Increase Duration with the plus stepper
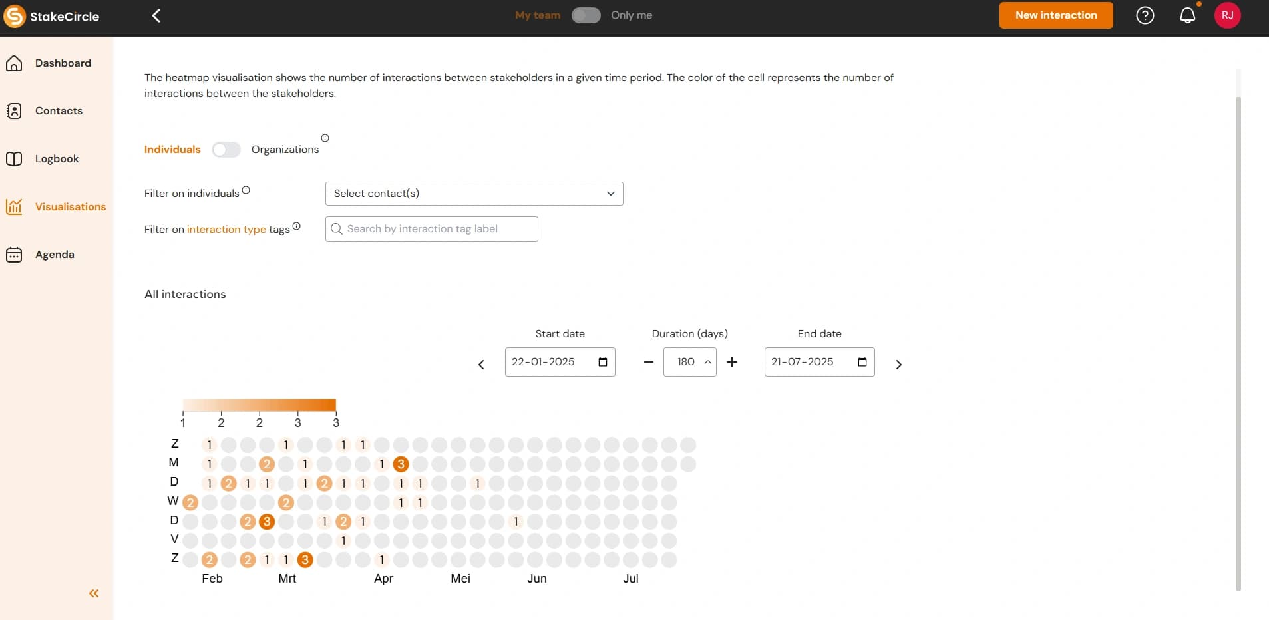This screenshot has height=620, width=1269. tap(732, 362)
